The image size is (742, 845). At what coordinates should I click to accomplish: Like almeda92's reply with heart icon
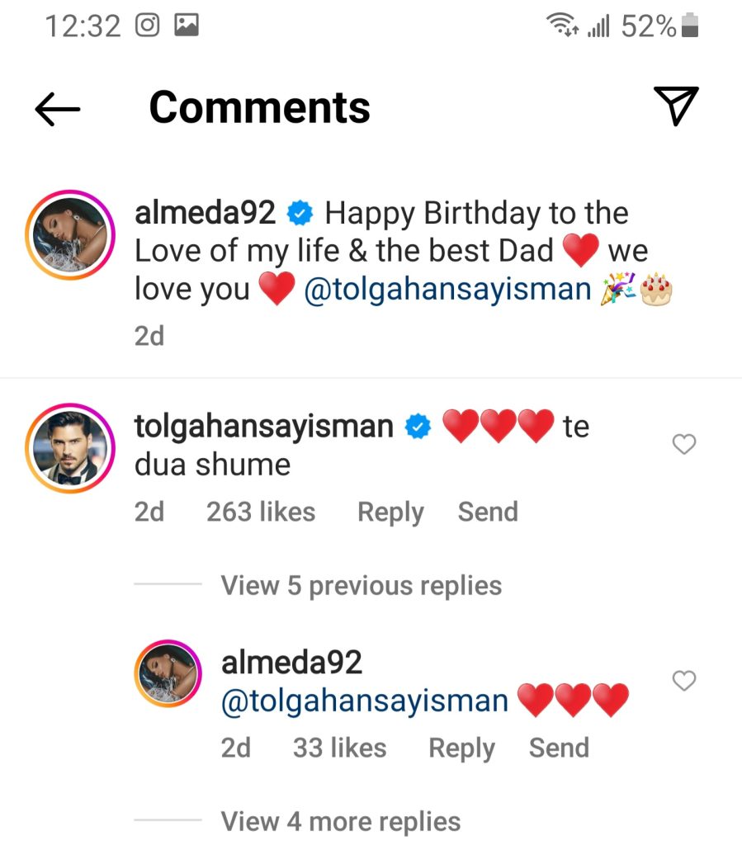pyautogui.click(x=684, y=681)
